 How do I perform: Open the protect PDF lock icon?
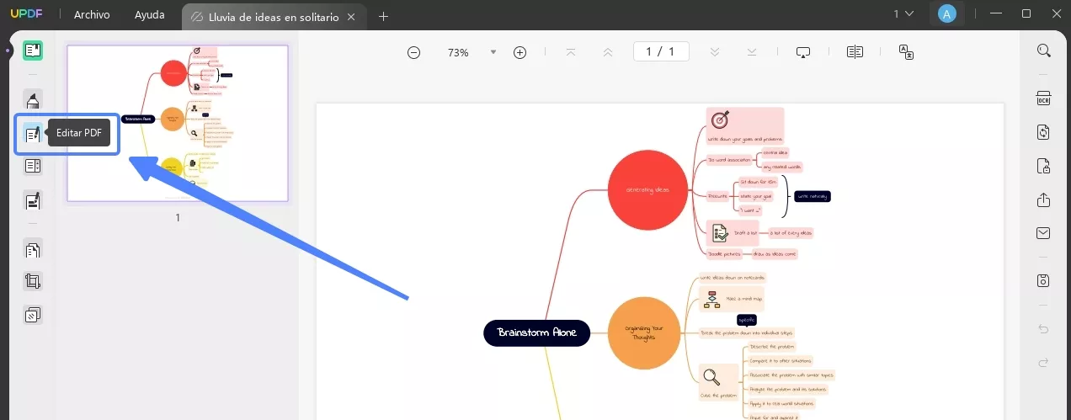click(x=1044, y=166)
